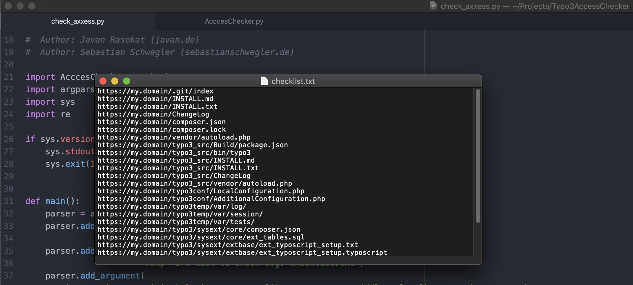The height and width of the screenshot is (285, 633).
Task: Click the checklist.txt document icon in title bar
Action: pos(264,81)
